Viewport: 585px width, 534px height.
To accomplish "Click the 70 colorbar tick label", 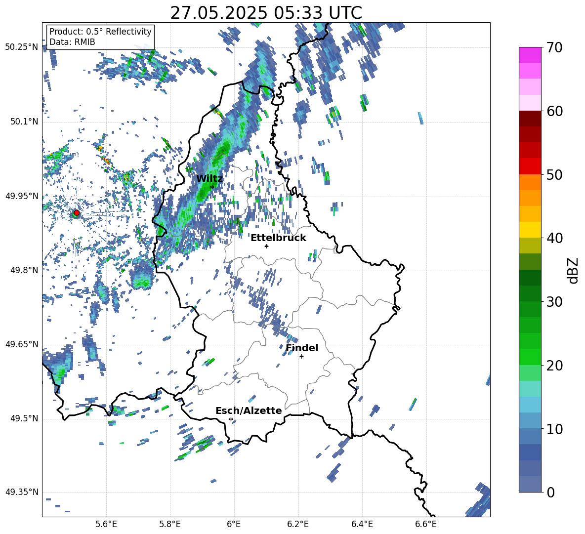I will (x=554, y=47).
